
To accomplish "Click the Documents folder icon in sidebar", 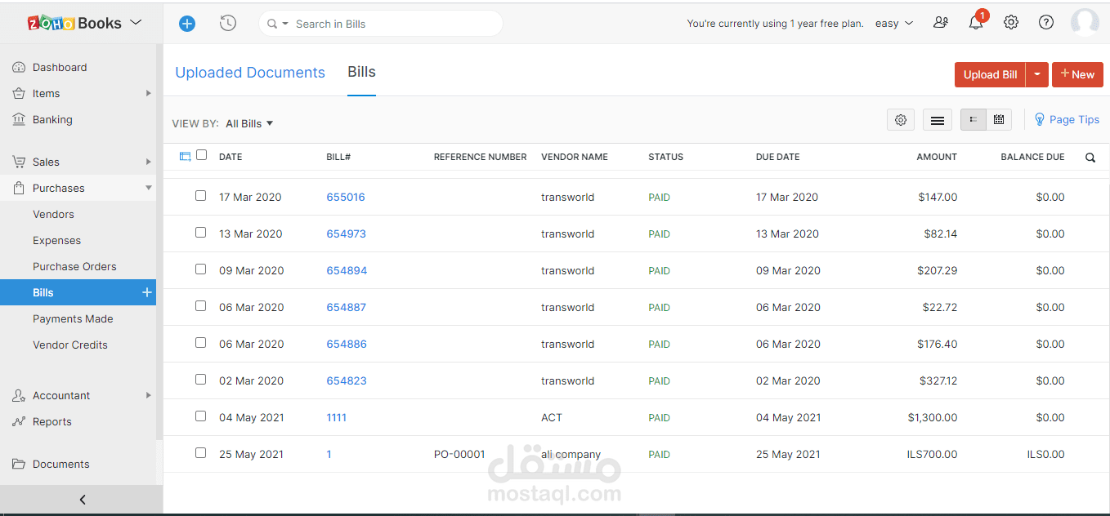I will [x=19, y=464].
